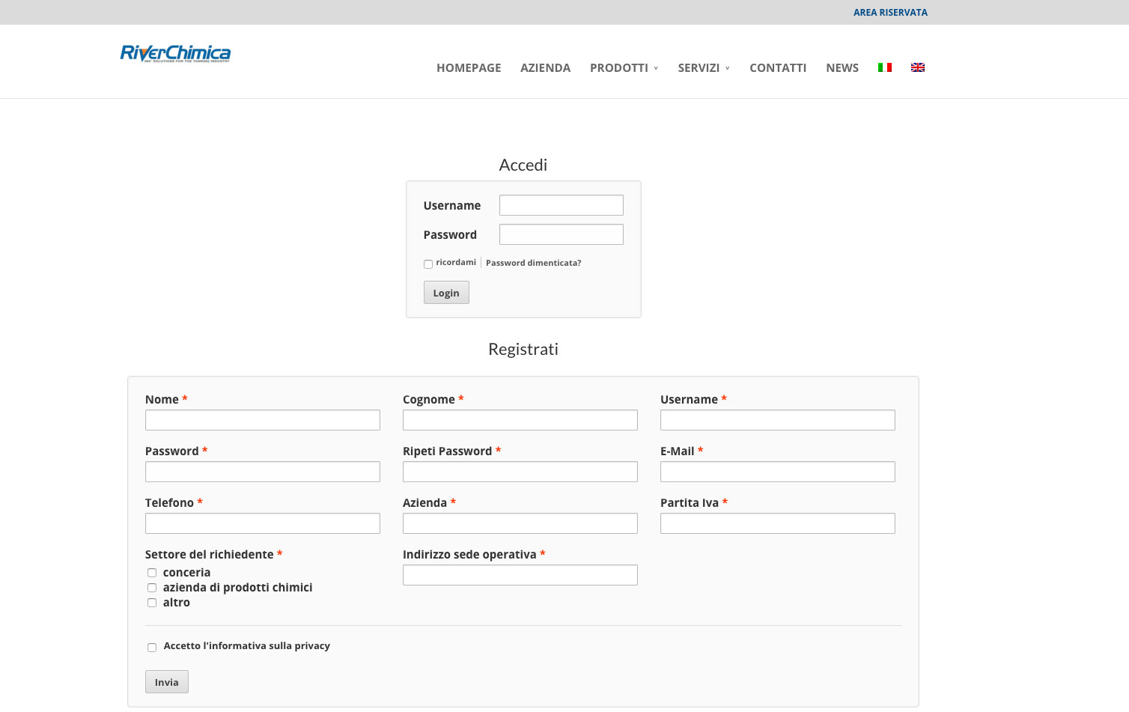Image resolution: width=1129 pixels, height=712 pixels.
Task: Check the altro option
Action: [152, 603]
